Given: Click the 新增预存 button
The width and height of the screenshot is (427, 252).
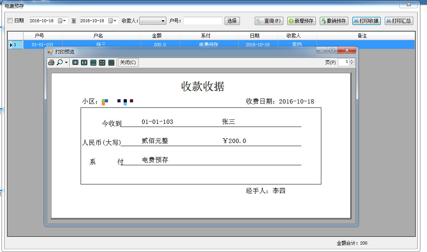Looking at the screenshot, I should (x=301, y=21).
